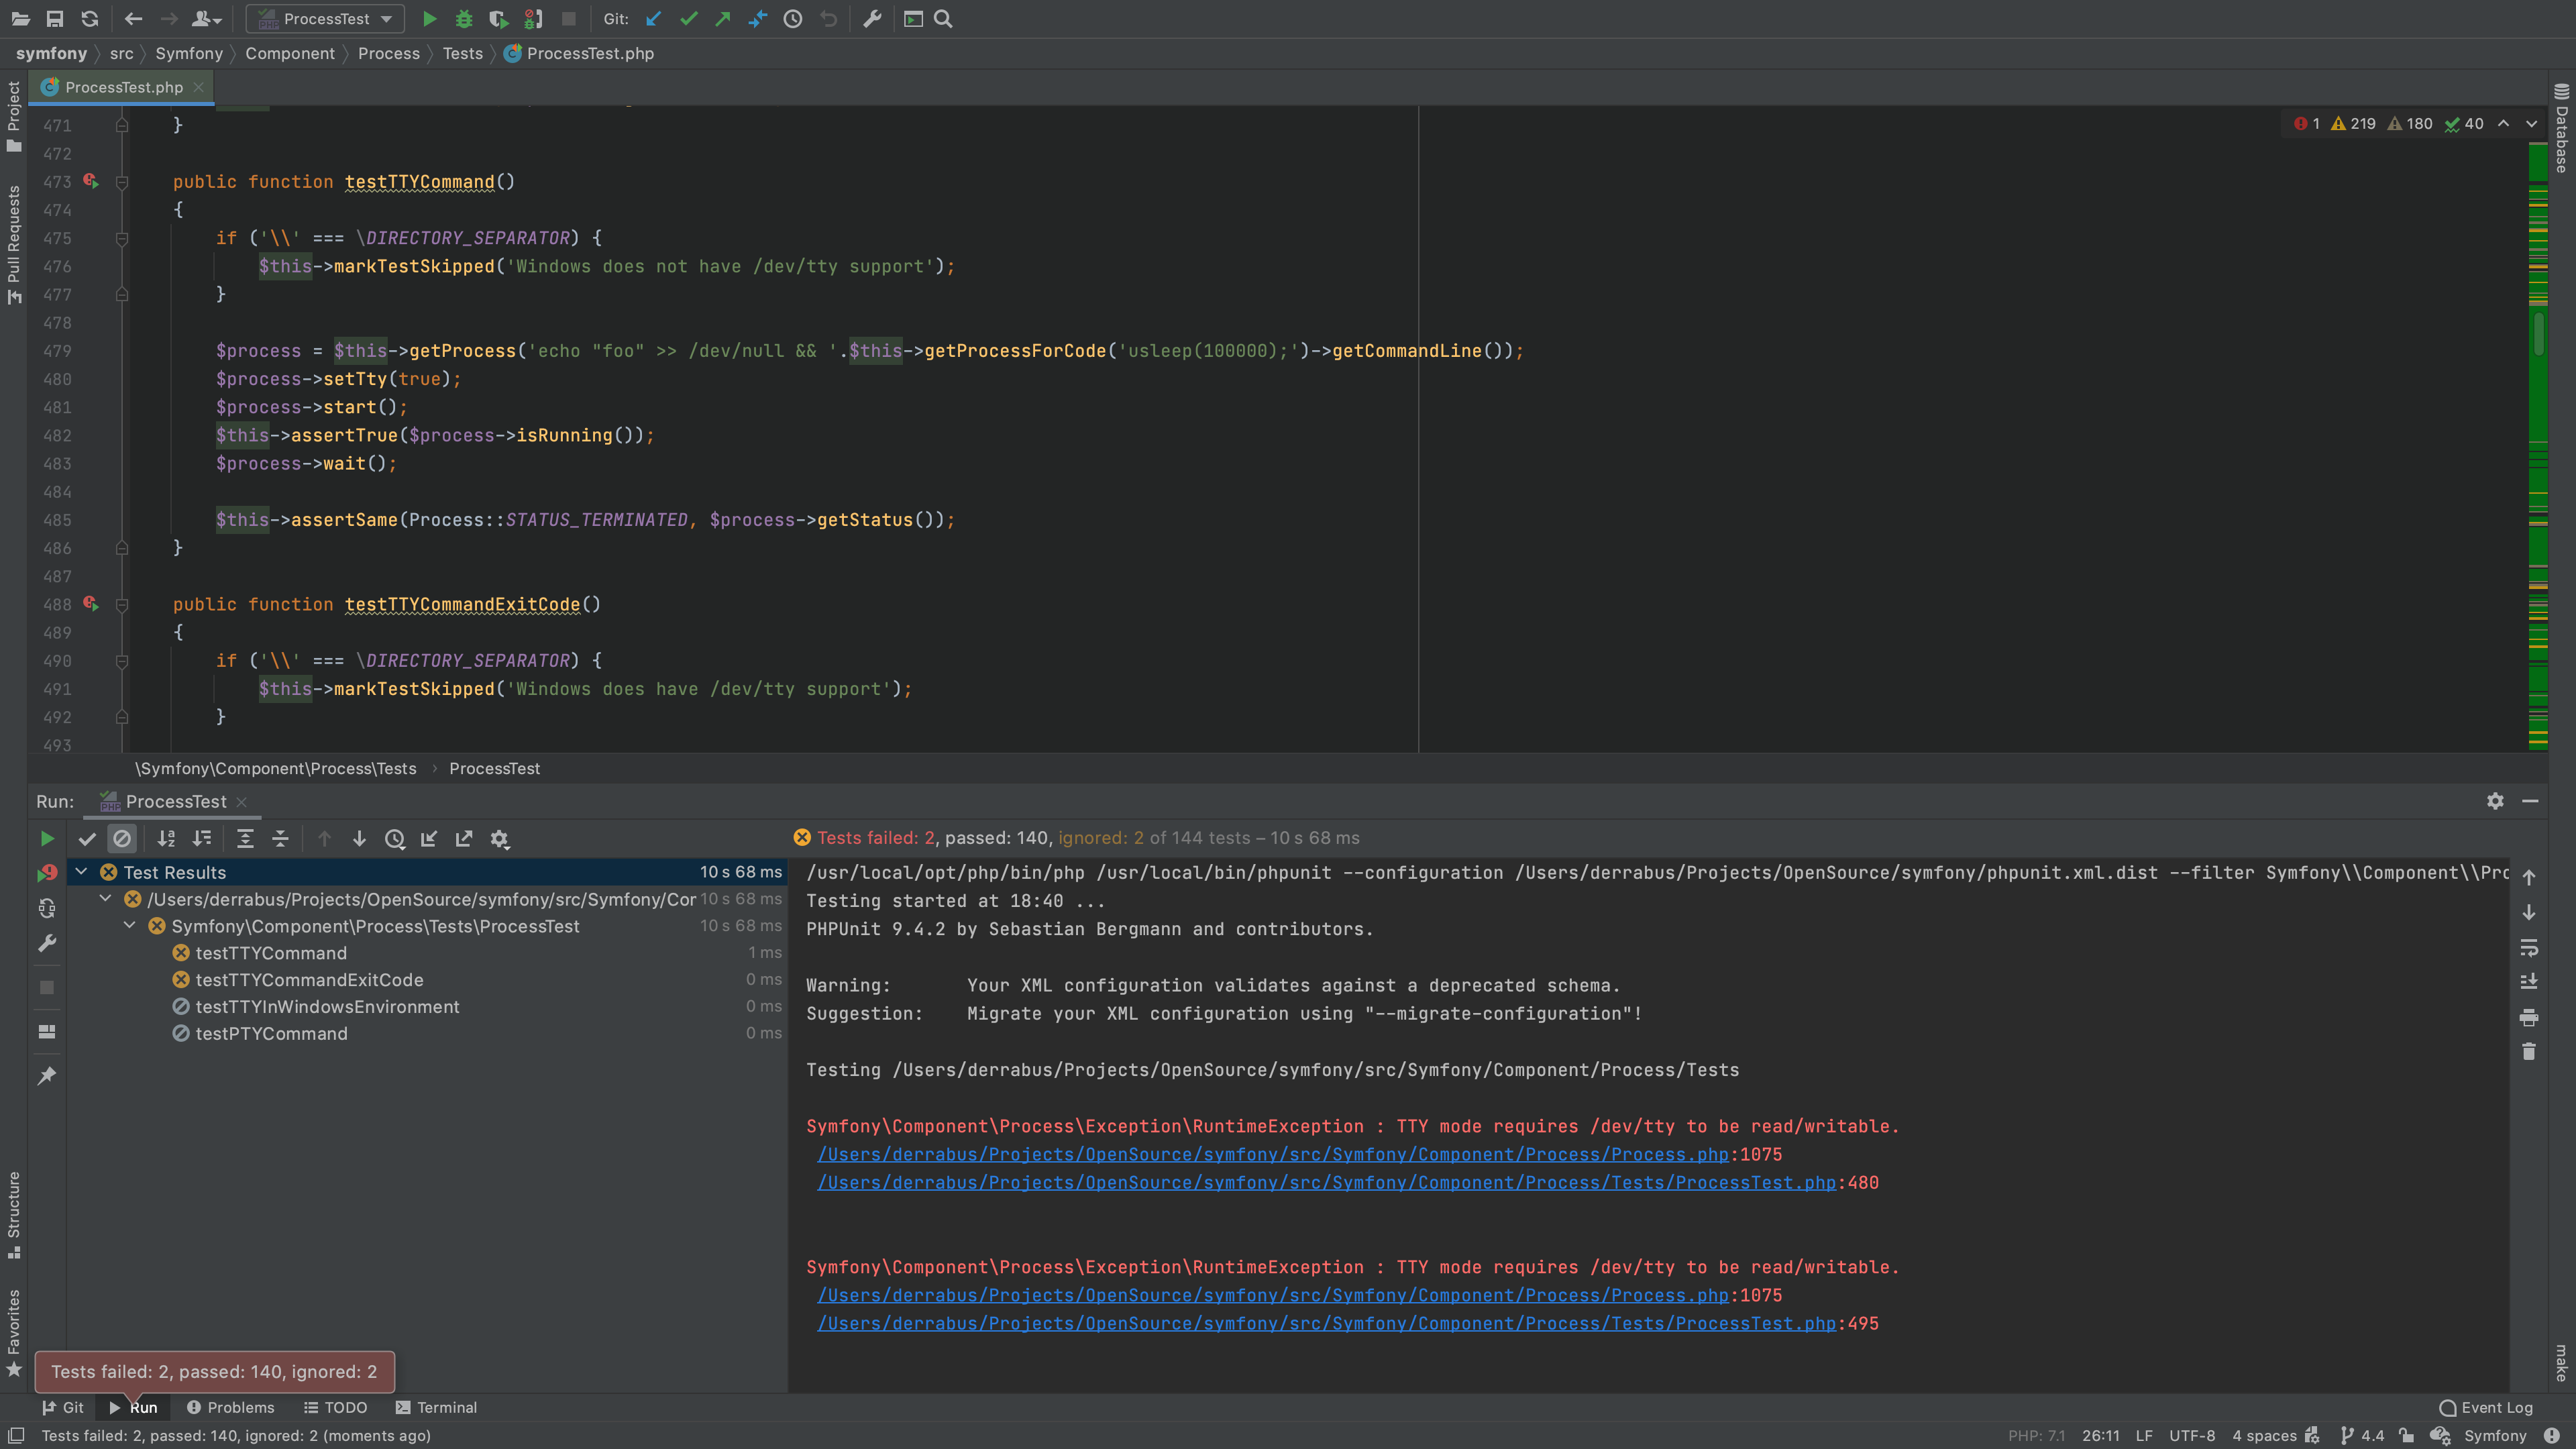The width and height of the screenshot is (2576, 1449).
Task: Fold testTTYCommand function at line 473
Action: [x=122, y=182]
